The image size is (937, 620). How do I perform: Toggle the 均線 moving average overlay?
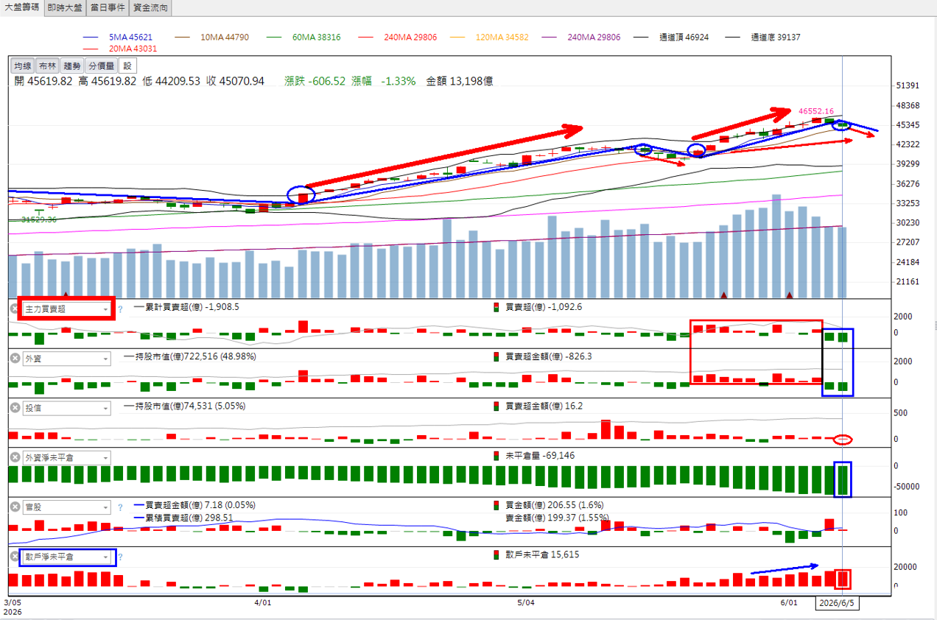[x=24, y=66]
